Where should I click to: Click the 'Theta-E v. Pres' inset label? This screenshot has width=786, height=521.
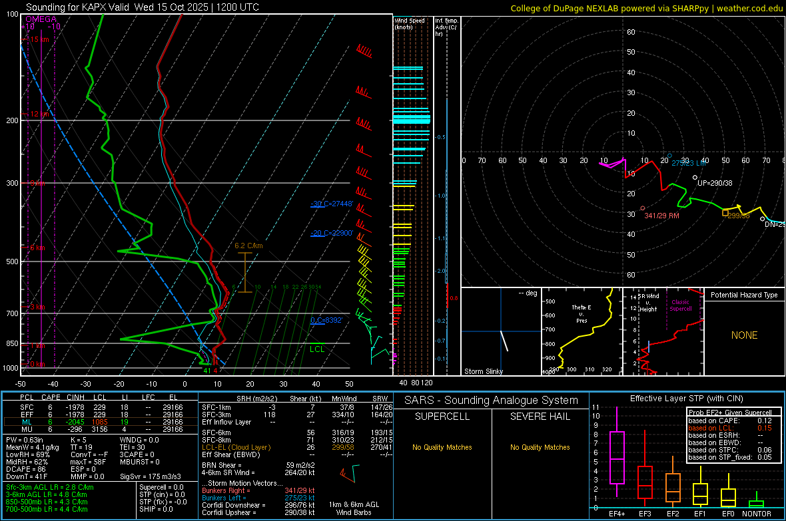pos(582,314)
